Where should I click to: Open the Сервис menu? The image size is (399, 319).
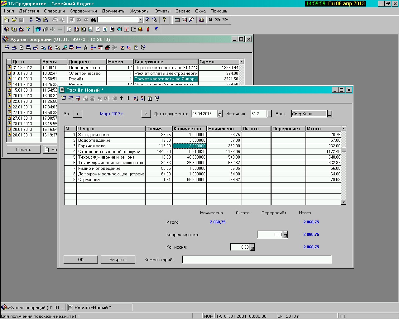183,11
